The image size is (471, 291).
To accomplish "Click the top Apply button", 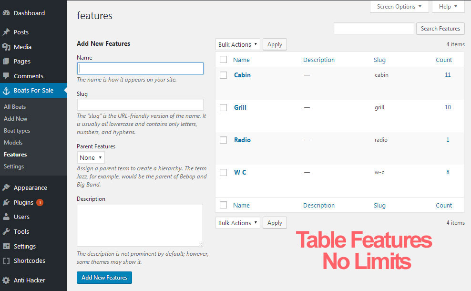I will [275, 44].
